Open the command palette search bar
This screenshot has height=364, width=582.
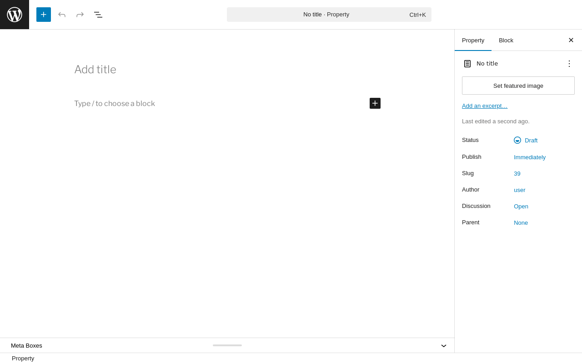pyautogui.click(x=329, y=15)
